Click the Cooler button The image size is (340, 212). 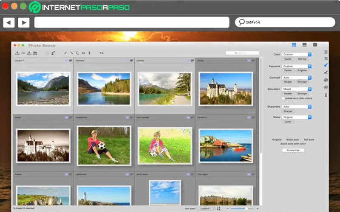(288, 59)
